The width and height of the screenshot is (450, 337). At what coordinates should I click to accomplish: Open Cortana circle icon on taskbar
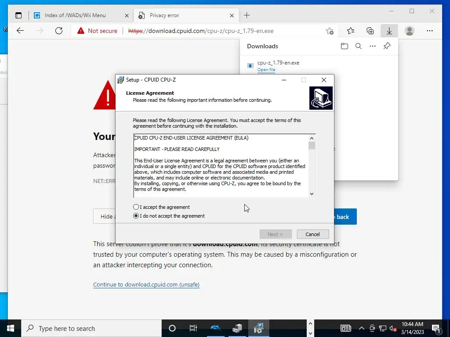click(x=172, y=328)
